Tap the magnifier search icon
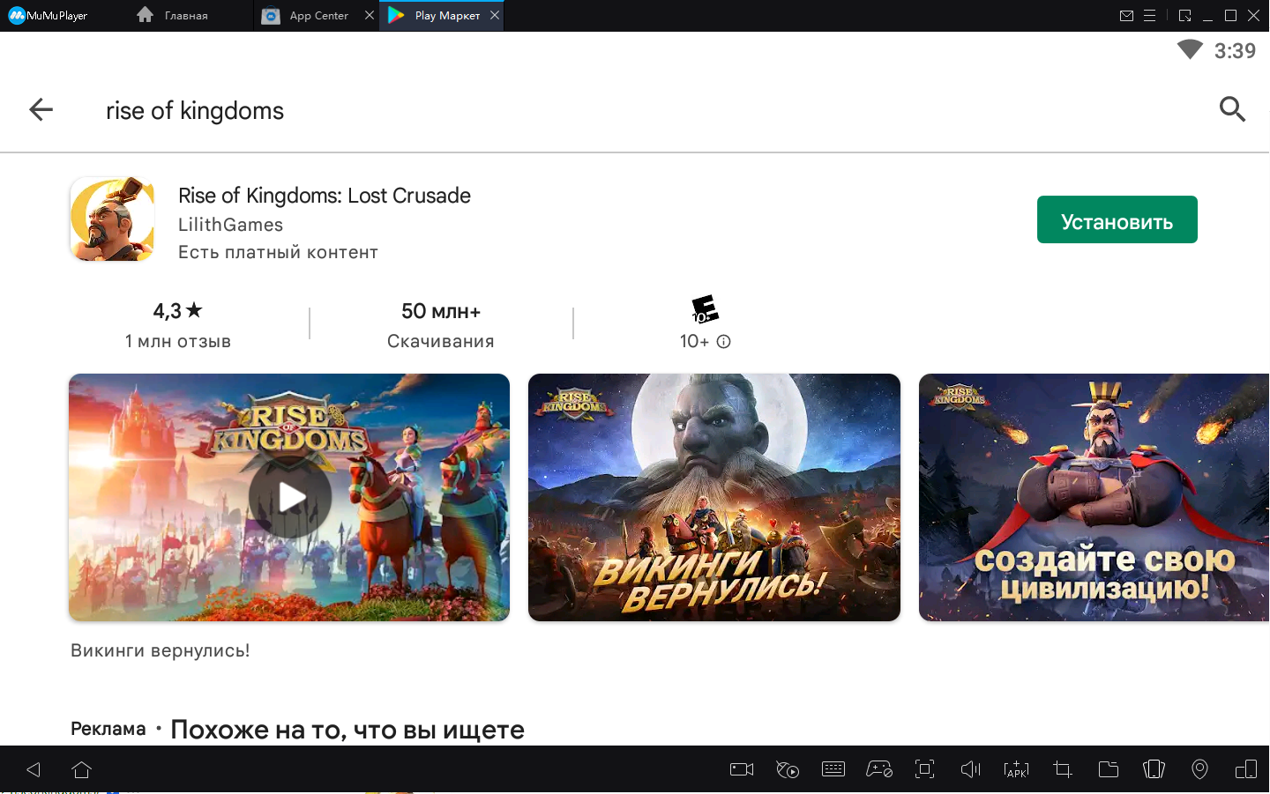This screenshot has width=1270, height=794. coord(1232,109)
